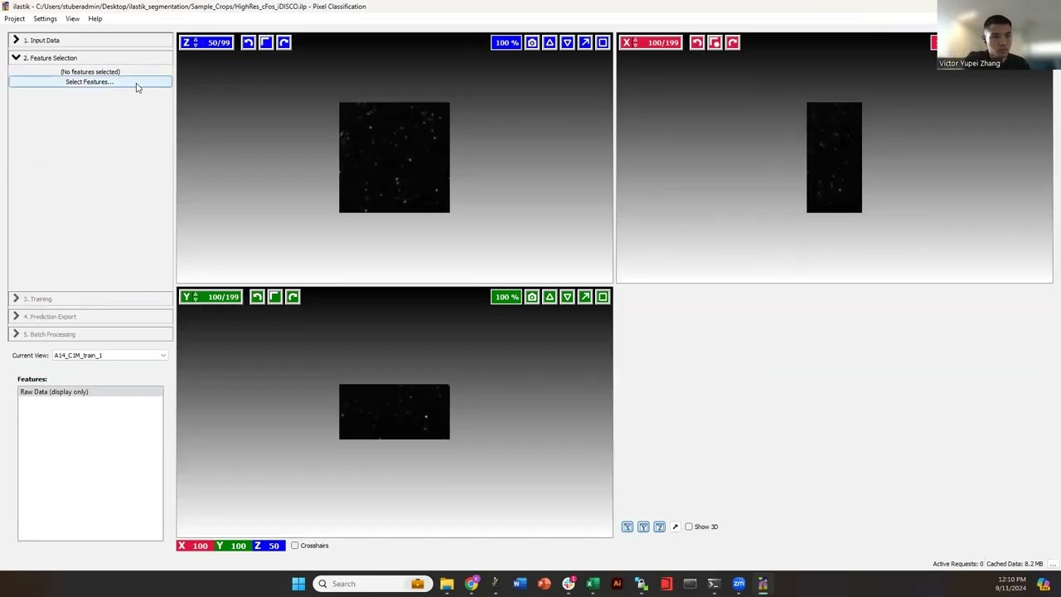Rotate the green Y view clockwise
Viewport: 1061px width, 597px height.
coord(293,297)
